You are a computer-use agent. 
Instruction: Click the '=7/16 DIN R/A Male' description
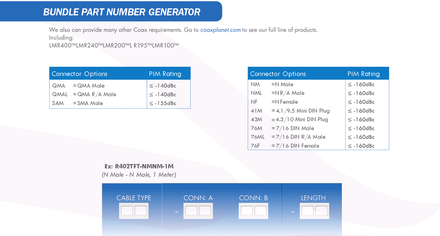299,137
